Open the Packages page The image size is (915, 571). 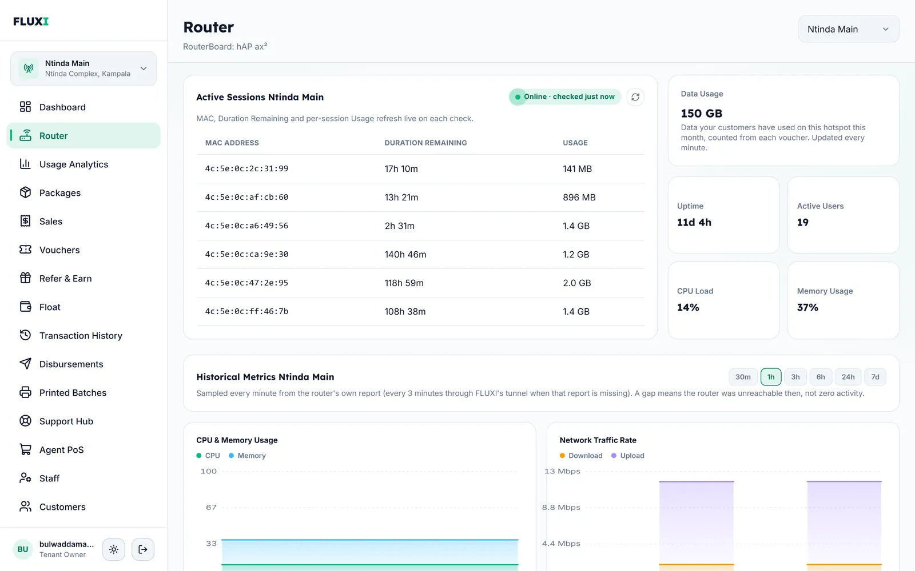[x=83, y=192]
